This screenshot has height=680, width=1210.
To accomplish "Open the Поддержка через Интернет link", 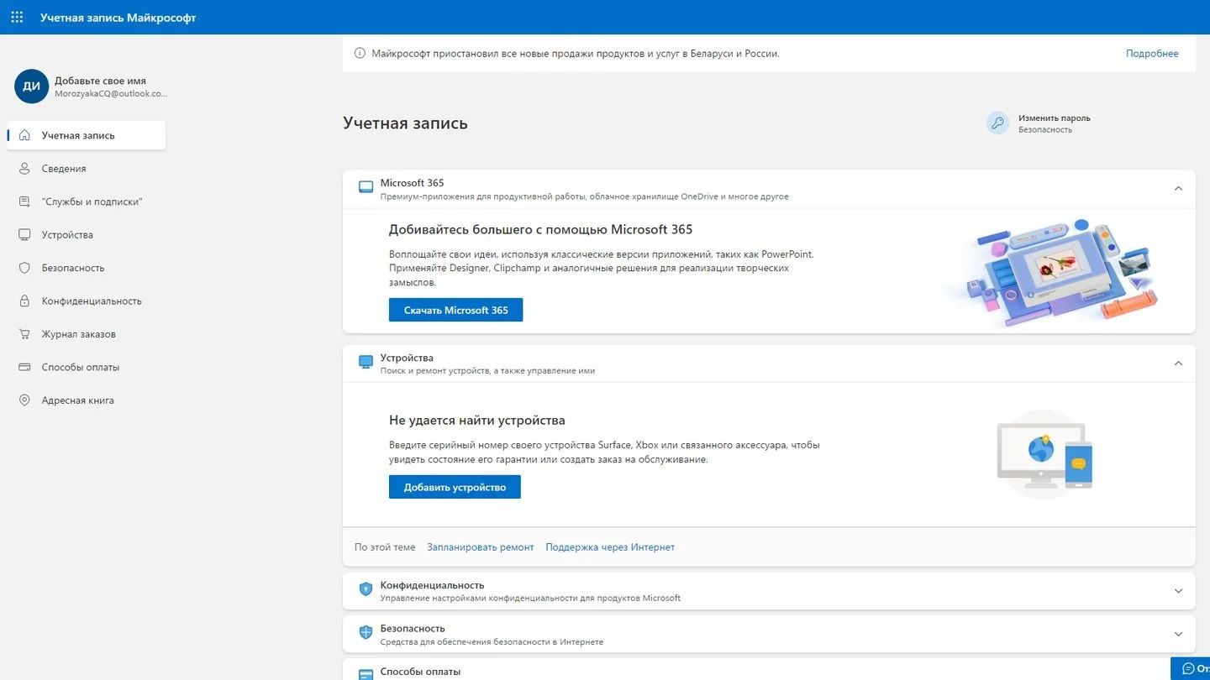I will [610, 547].
